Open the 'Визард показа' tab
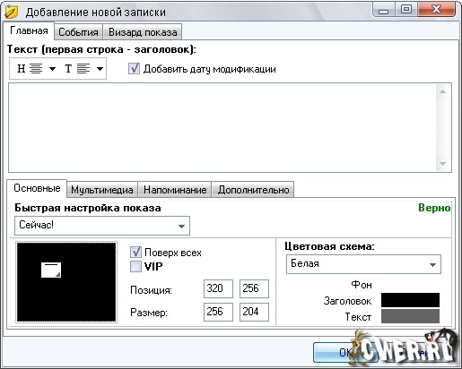462x369 pixels. (143, 32)
